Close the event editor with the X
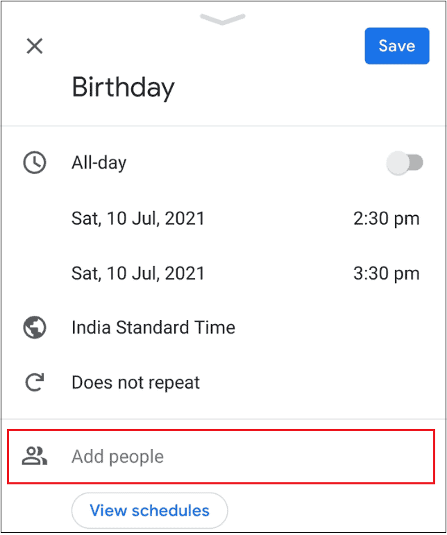 point(35,46)
